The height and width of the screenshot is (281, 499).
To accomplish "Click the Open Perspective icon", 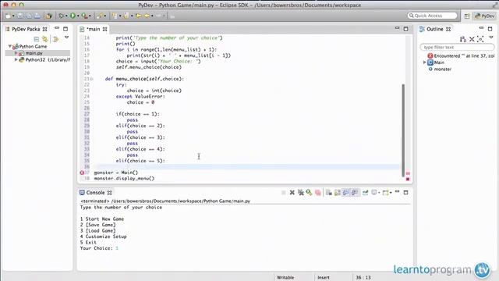I will [x=467, y=16].
